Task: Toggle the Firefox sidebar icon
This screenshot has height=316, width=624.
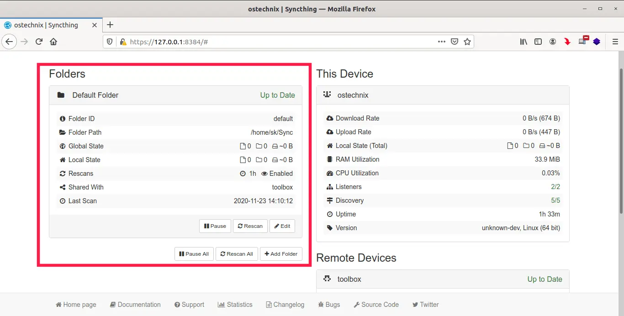Action: (538, 42)
